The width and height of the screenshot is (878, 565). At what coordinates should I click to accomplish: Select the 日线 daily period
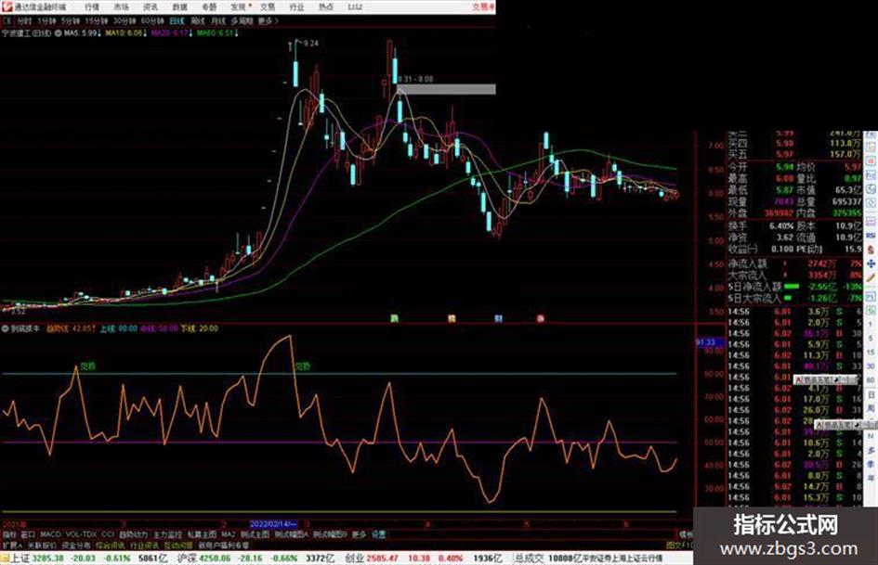point(177,20)
